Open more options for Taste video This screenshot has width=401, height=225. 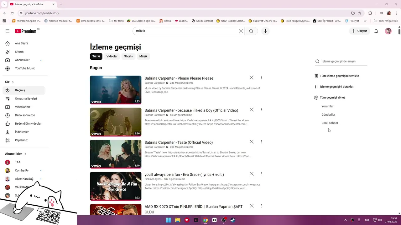[x=262, y=142]
